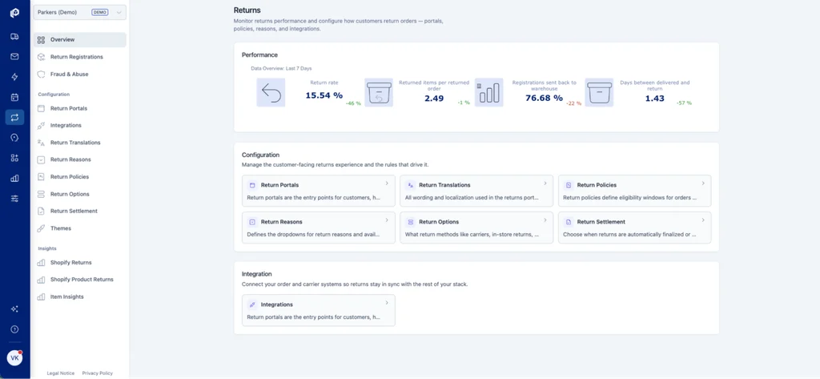Click the Return rate arrow icon
This screenshot has width=820, height=379.
pyautogui.click(x=271, y=93)
